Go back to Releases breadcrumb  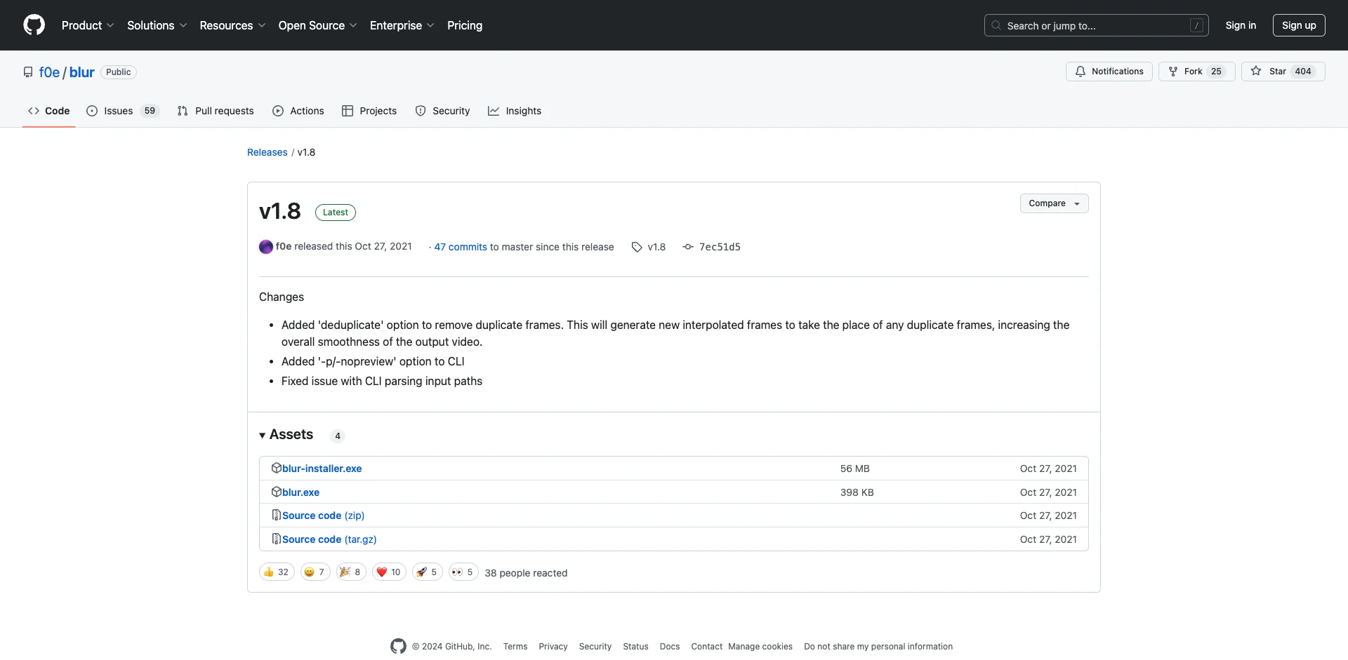tap(267, 152)
